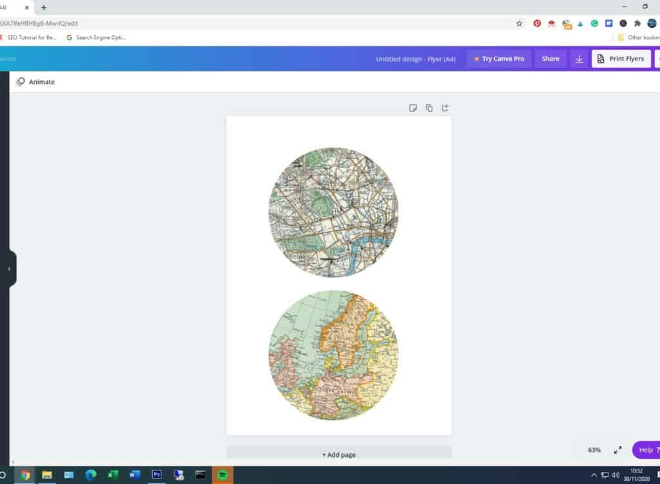The image size is (660, 484).
Task: Open the page notes icon above canvas
Action: point(413,108)
